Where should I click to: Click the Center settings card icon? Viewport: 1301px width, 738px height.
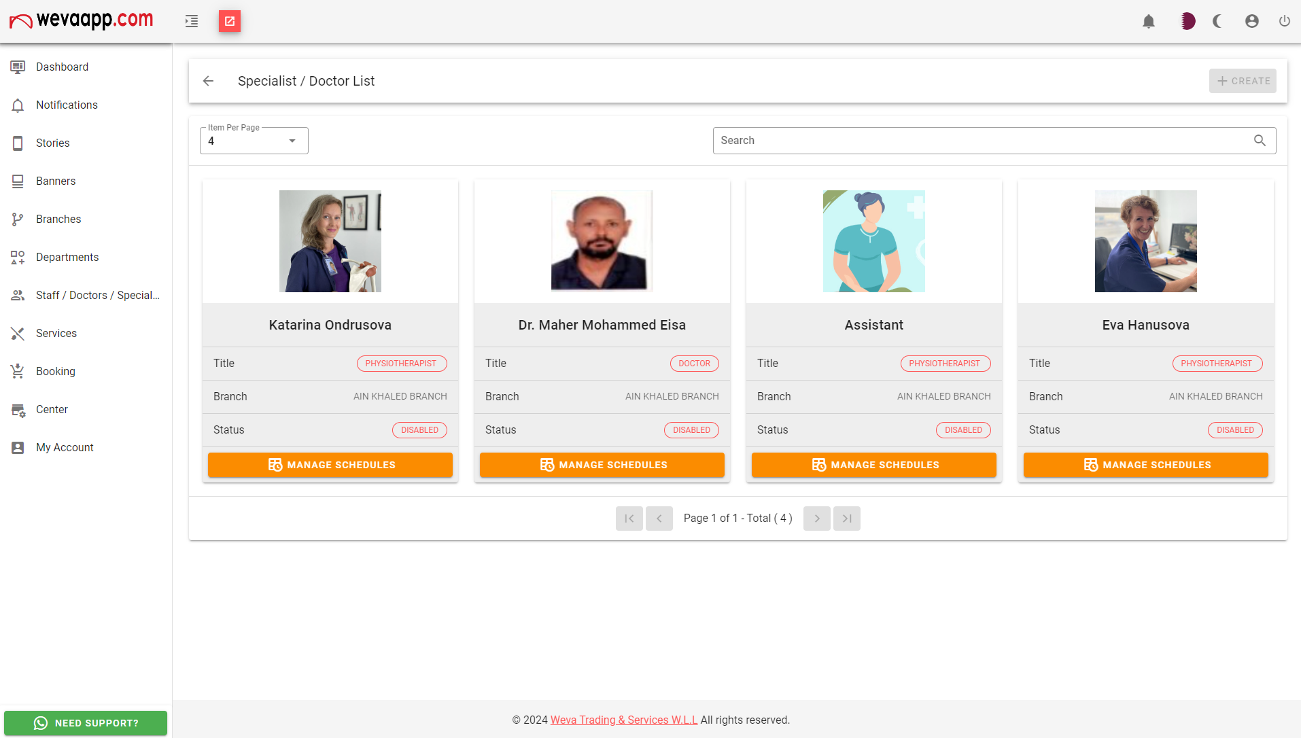pyautogui.click(x=18, y=410)
